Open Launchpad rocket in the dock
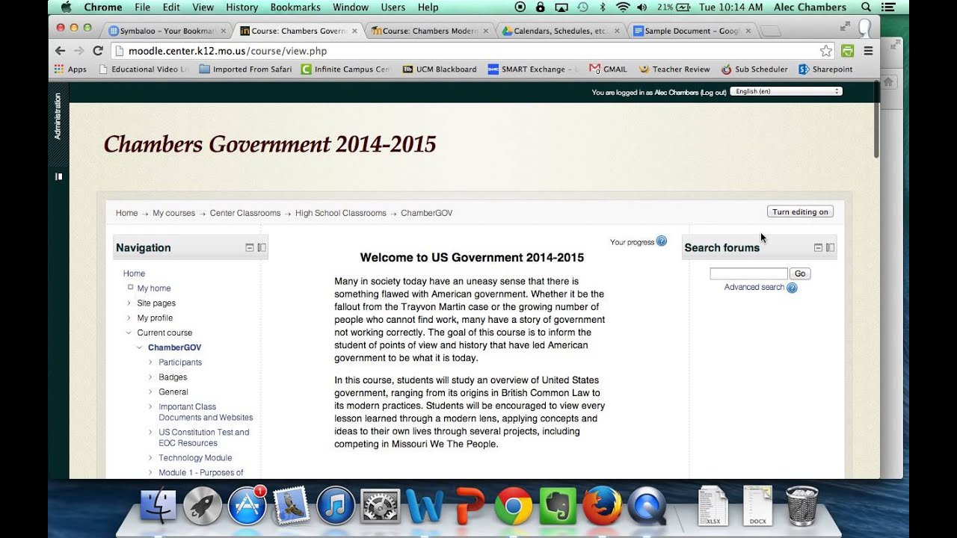The width and height of the screenshot is (957, 538). 203,506
